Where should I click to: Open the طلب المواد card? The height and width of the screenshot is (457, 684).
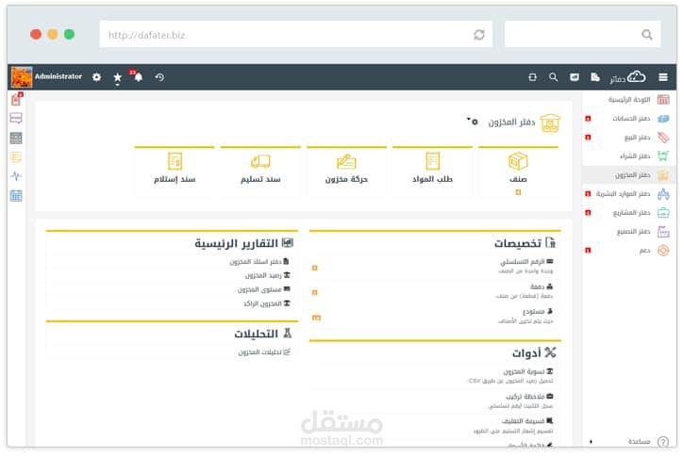click(432, 172)
